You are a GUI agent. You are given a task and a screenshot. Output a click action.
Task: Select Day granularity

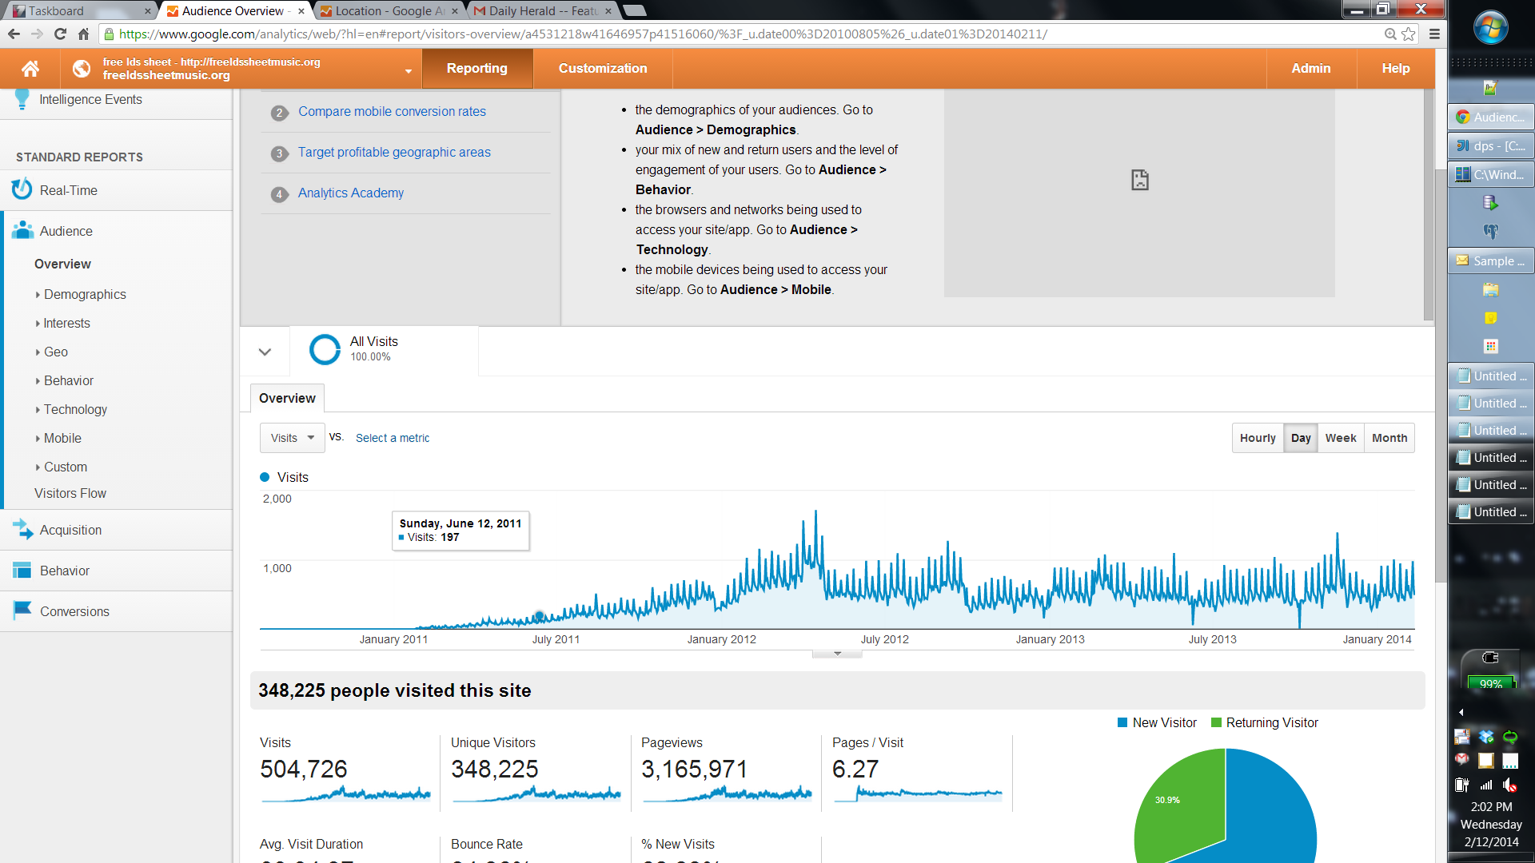click(1301, 438)
